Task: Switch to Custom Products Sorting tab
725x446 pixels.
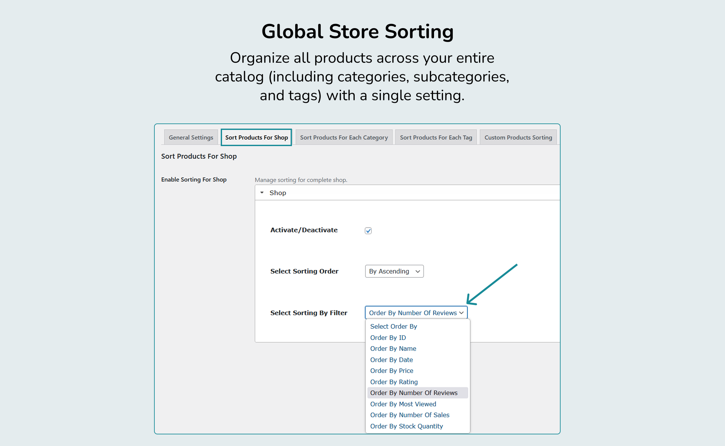Action: (x=518, y=137)
